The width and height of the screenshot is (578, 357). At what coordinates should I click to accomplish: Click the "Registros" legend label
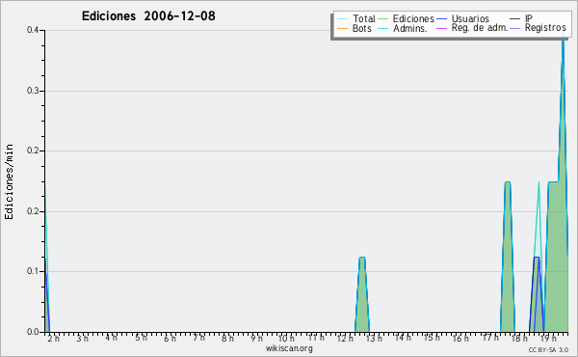pyautogui.click(x=545, y=28)
